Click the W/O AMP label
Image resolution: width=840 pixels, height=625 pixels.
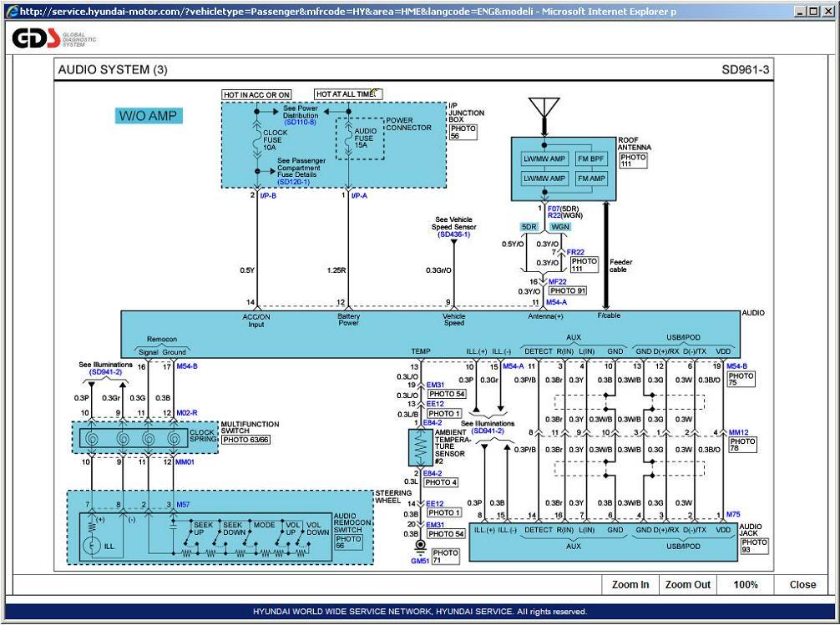149,116
